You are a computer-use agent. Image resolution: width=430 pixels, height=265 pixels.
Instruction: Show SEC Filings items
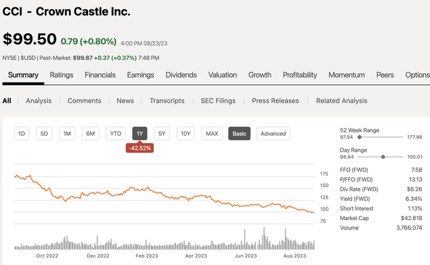click(218, 101)
